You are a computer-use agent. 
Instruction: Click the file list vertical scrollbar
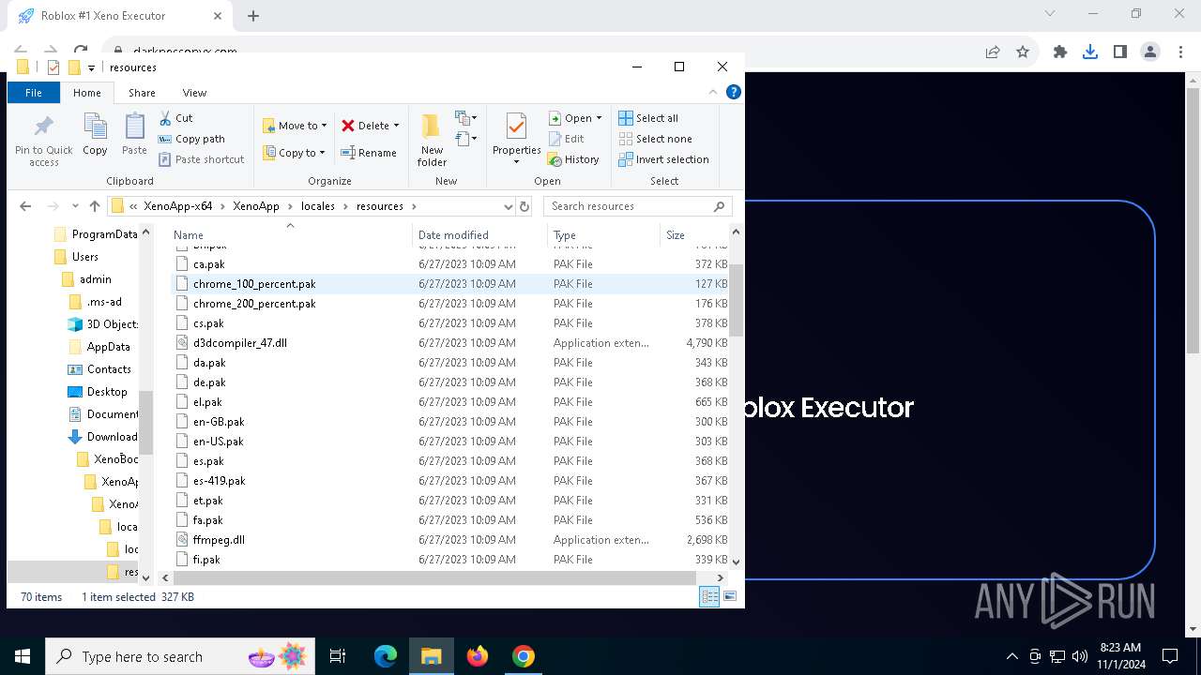(736, 300)
